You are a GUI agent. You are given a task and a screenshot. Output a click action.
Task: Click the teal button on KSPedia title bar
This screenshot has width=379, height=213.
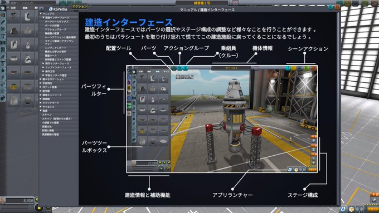click(331, 7)
